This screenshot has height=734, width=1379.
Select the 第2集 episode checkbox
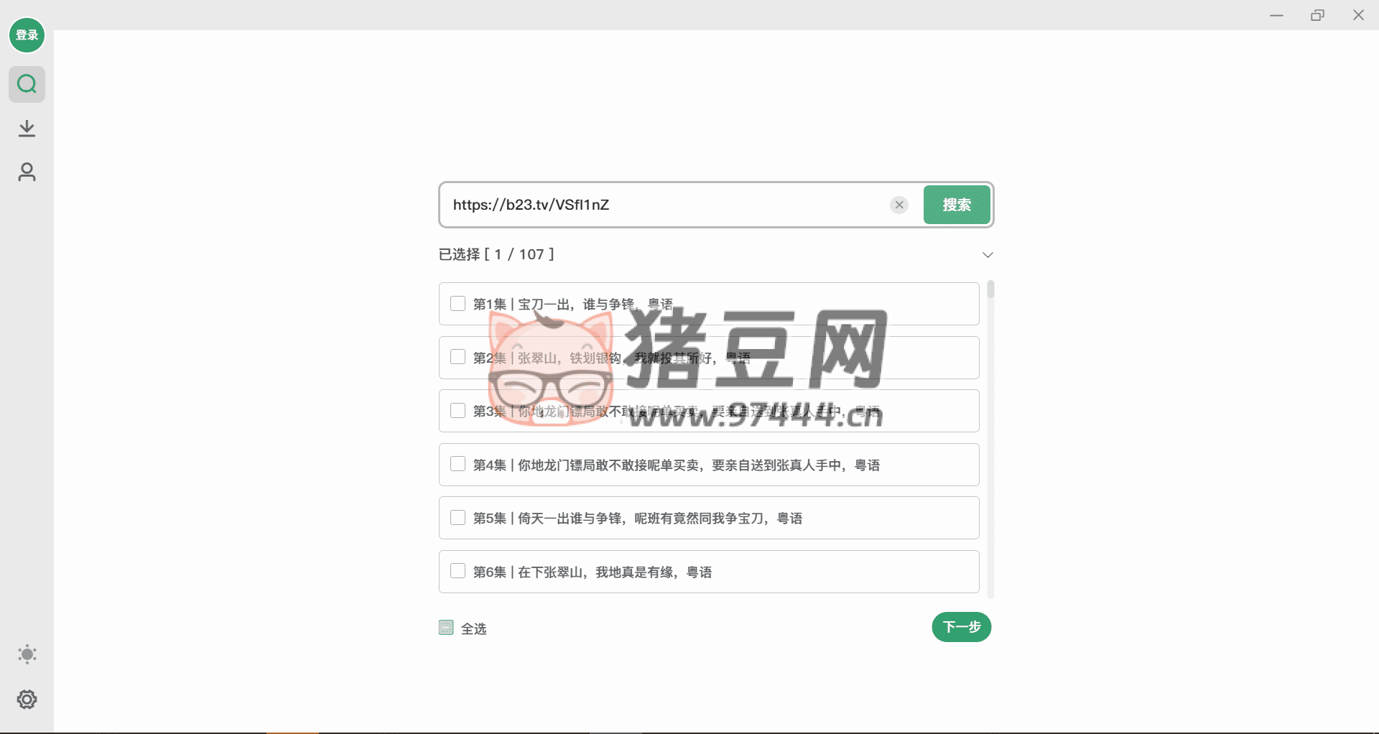pos(458,357)
